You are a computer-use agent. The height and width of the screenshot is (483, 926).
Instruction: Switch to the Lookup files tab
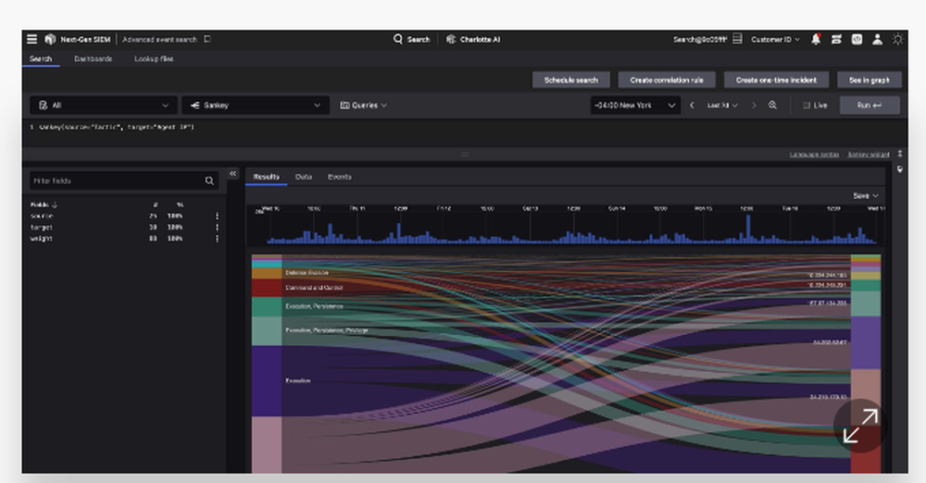pyautogui.click(x=154, y=58)
